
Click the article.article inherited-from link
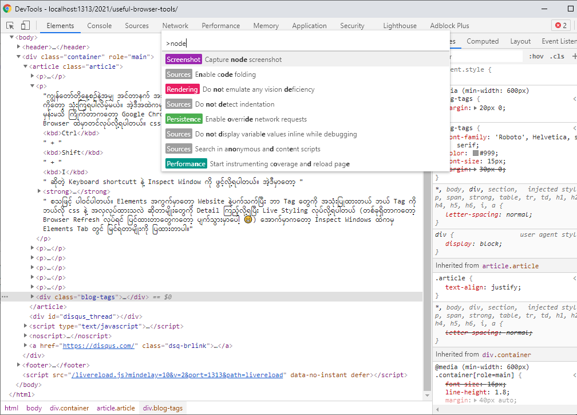510,266
